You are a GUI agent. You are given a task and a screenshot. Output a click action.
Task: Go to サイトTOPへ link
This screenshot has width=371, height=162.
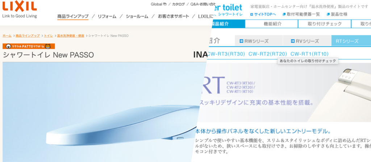click(263, 14)
